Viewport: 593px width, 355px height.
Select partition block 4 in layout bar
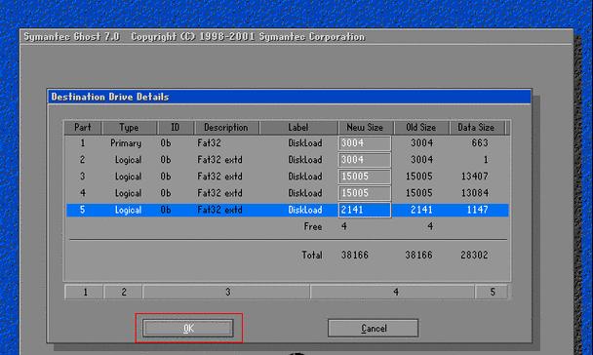pyautogui.click(x=393, y=293)
